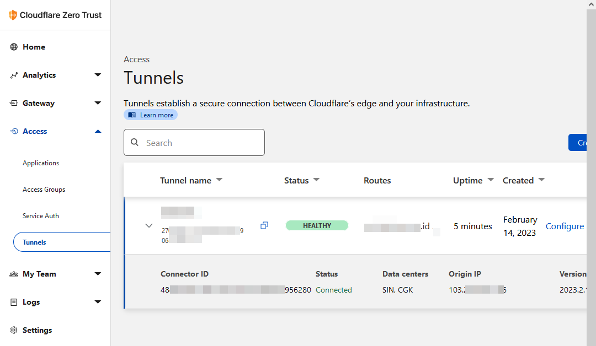Viewport: 596px width, 346px height.
Task: Click the Gateway icon in sidebar
Action: point(14,103)
